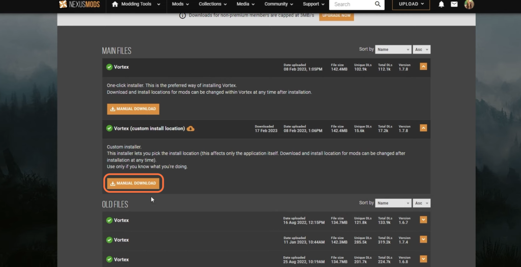Click Manual Download for the custom installer

click(x=133, y=183)
